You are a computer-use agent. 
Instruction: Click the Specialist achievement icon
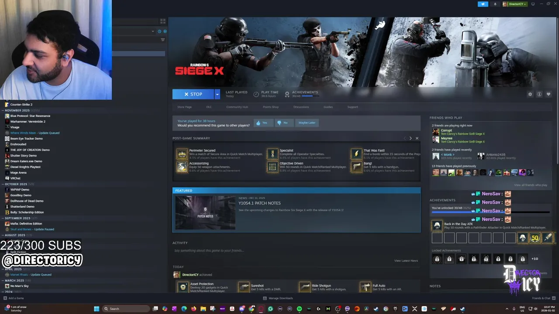pos(273,154)
